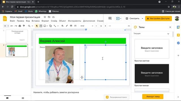This screenshot has width=181, height=101.
Task: Open the Правка menu
Action: (20, 21)
